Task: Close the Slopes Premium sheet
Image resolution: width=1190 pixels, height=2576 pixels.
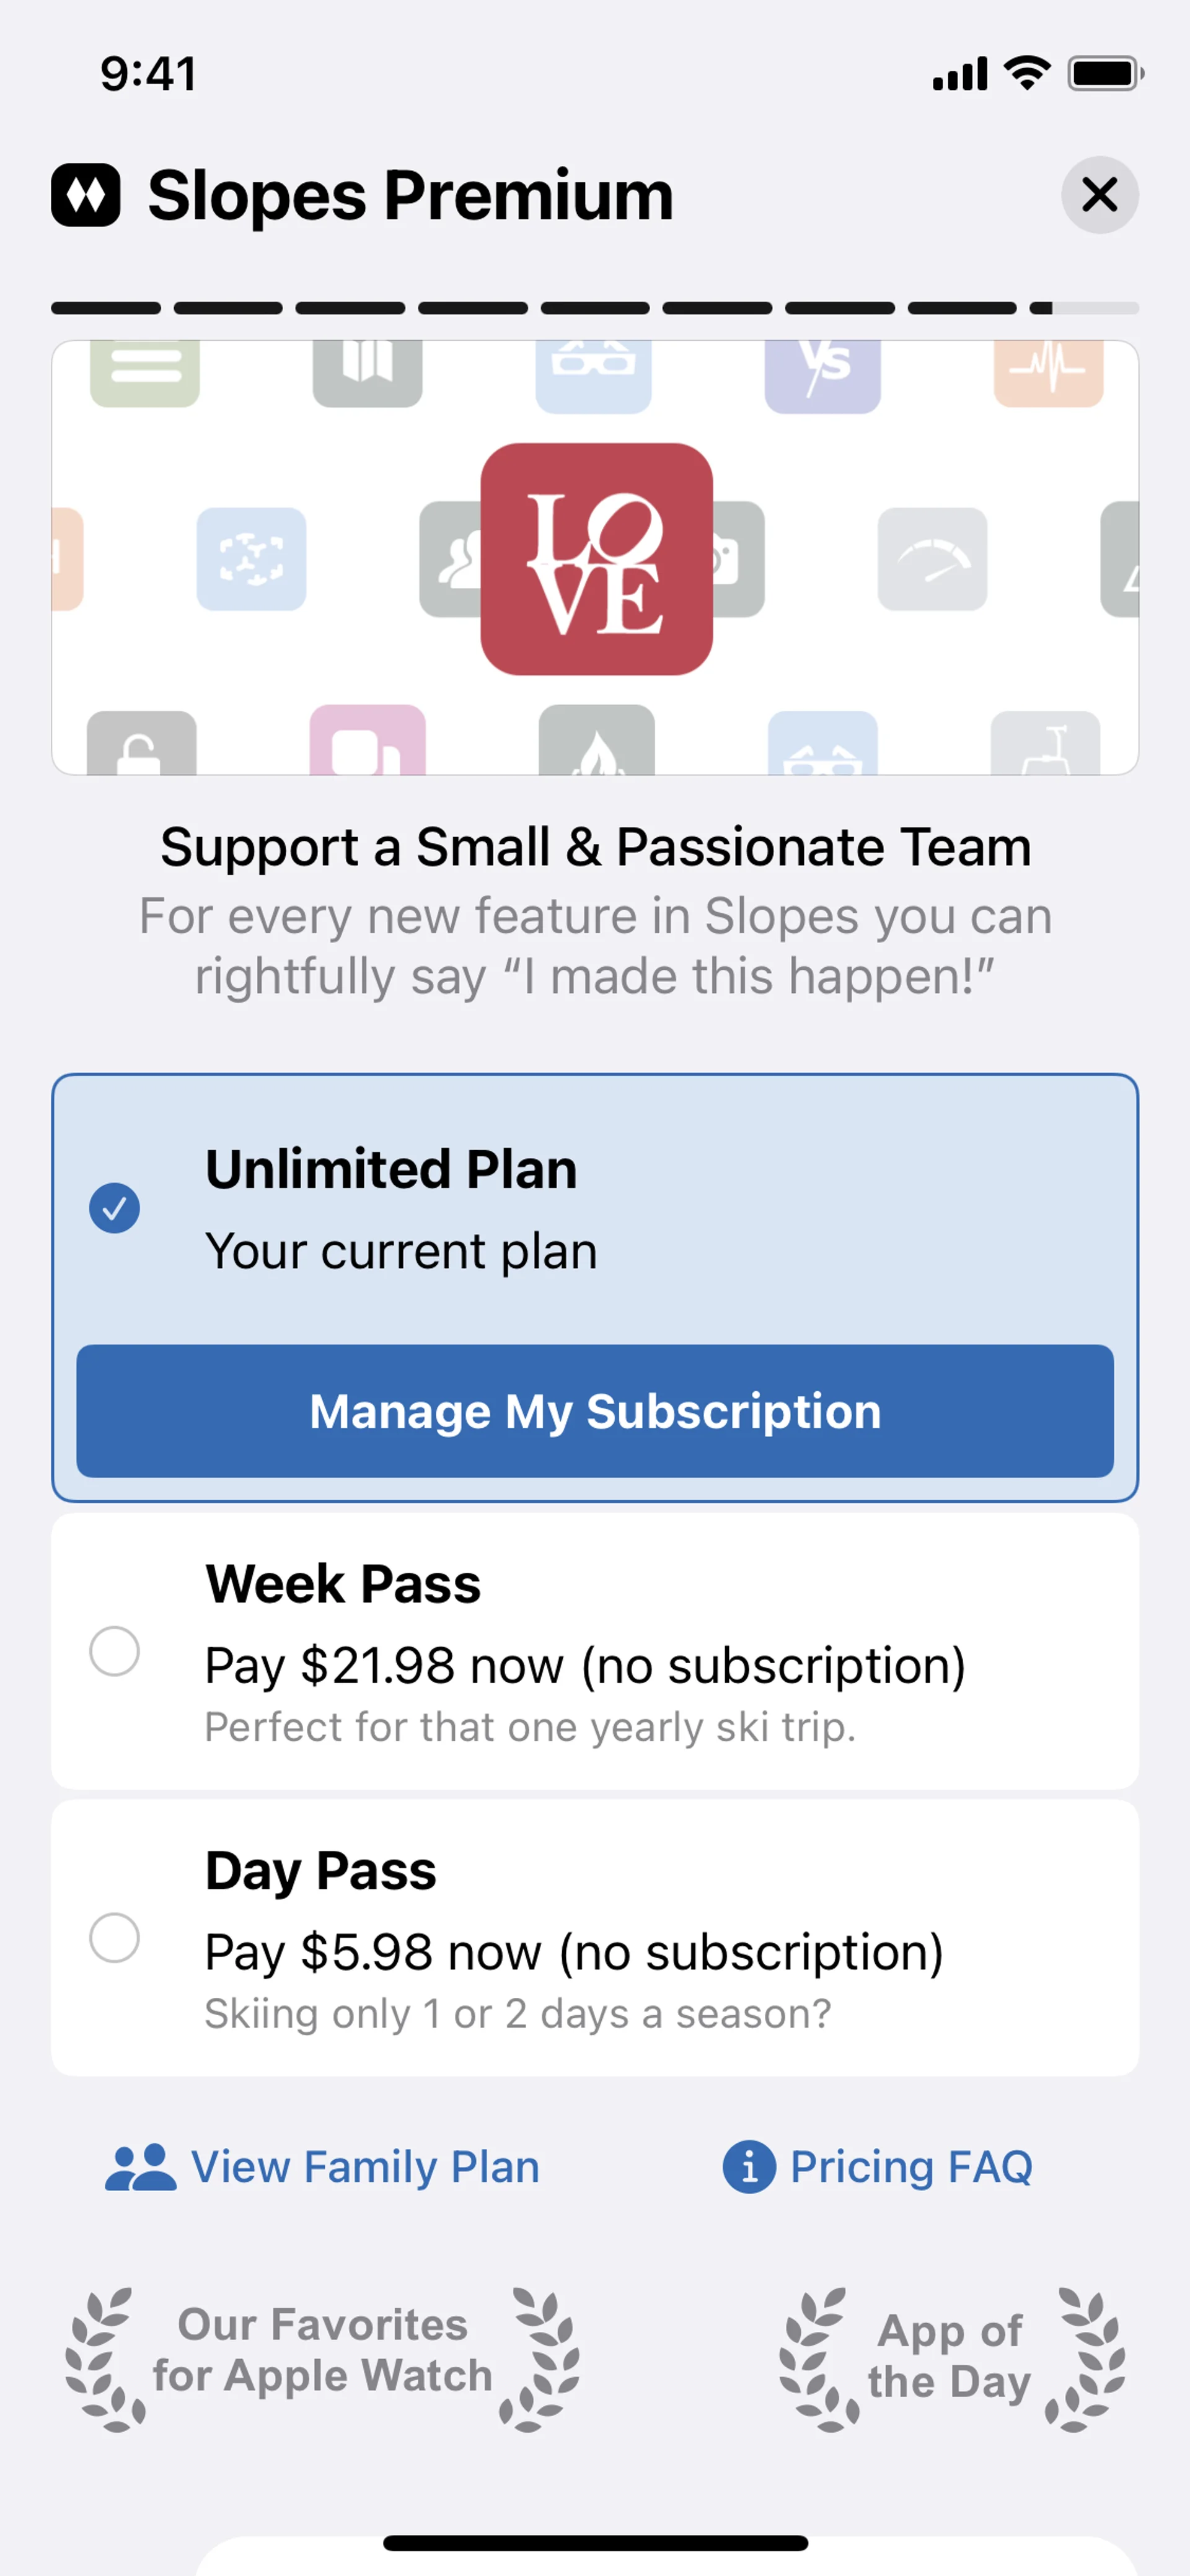Action: click(x=1099, y=195)
